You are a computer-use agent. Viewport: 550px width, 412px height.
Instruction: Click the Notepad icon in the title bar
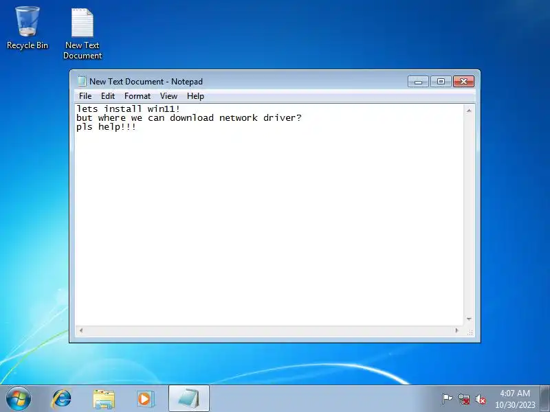coord(82,81)
